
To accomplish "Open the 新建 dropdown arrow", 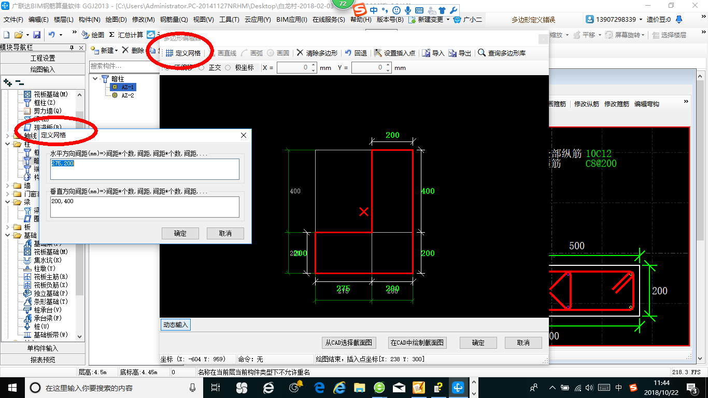I will point(117,51).
